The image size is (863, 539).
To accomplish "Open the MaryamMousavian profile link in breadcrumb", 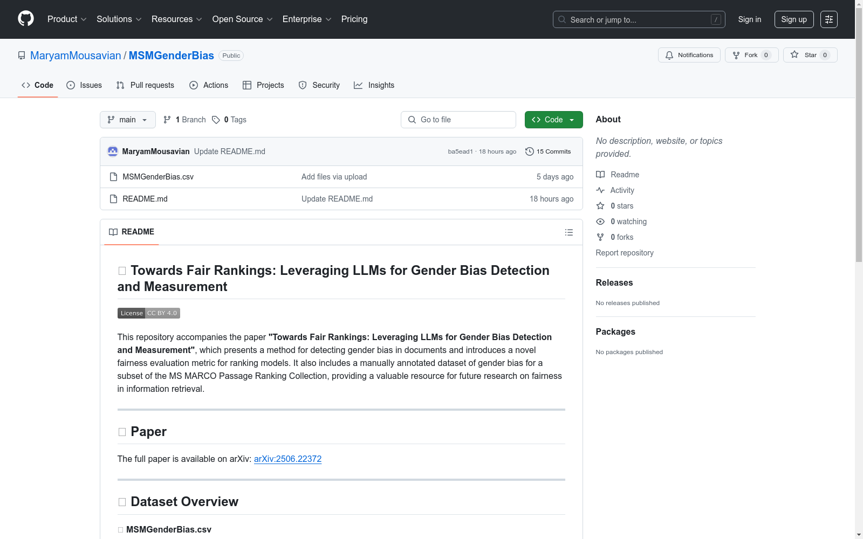I will pos(76,56).
